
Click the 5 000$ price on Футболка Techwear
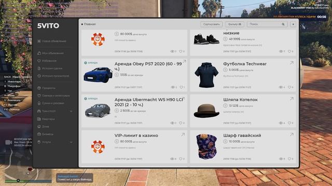tap(234, 70)
